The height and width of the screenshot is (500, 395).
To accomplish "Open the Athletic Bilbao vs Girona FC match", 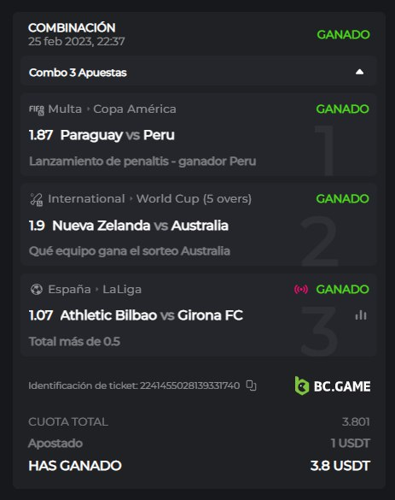I will coord(152,315).
